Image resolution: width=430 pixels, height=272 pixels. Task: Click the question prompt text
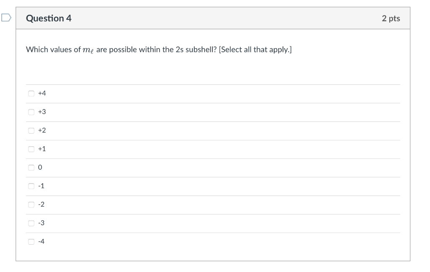159,49
